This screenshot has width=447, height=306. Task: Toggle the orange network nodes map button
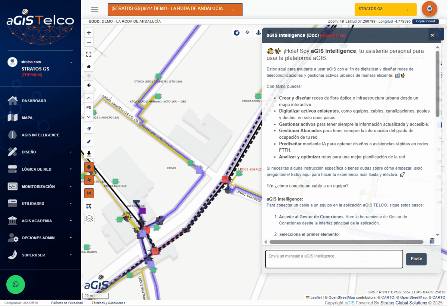tap(89, 180)
